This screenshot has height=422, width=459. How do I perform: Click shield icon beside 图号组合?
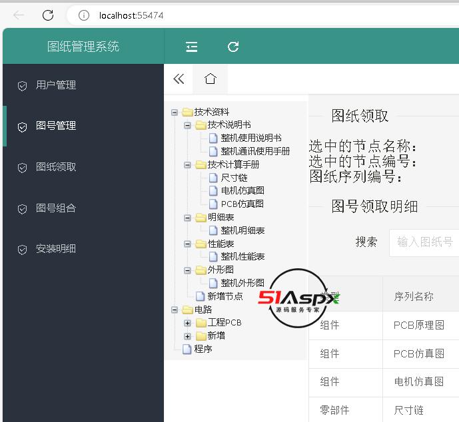click(22, 209)
